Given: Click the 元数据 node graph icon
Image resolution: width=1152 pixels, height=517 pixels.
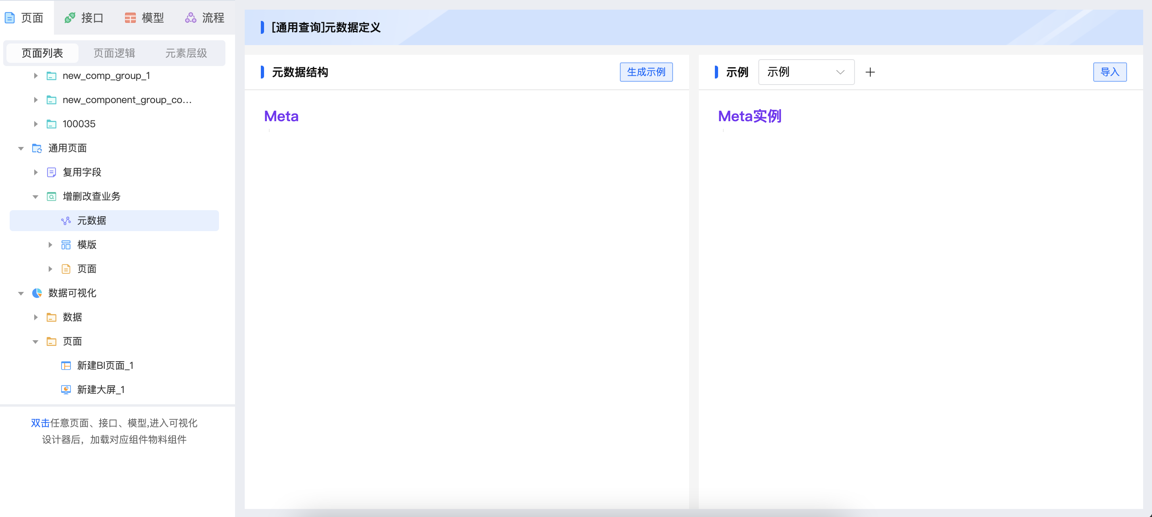Looking at the screenshot, I should tap(66, 221).
